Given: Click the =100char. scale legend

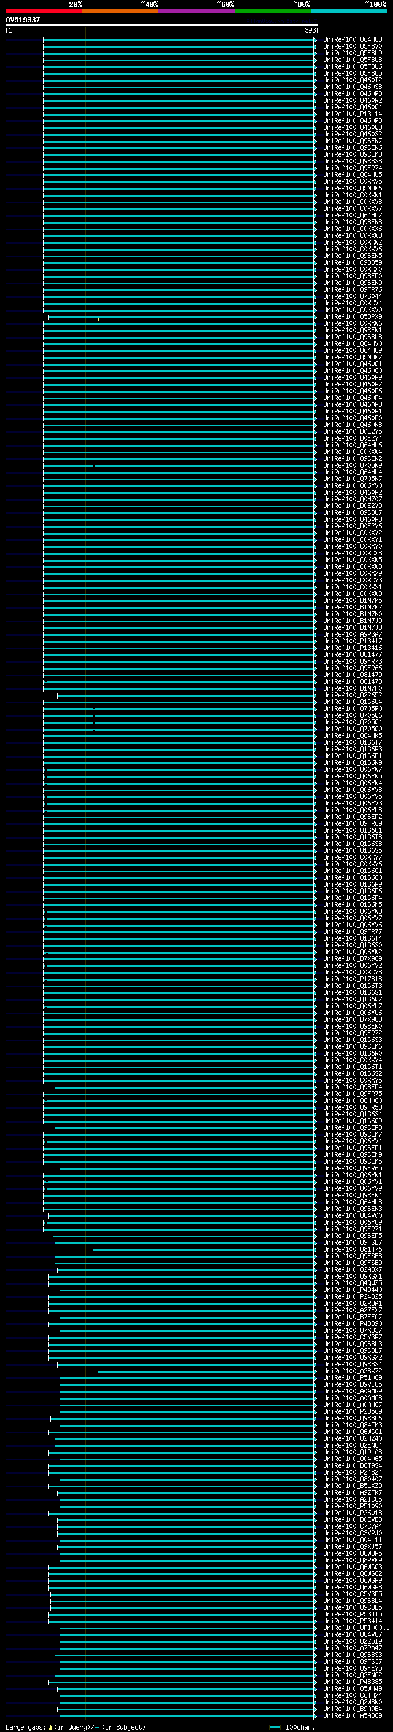Looking at the screenshot, I should pyautogui.click(x=292, y=1727).
